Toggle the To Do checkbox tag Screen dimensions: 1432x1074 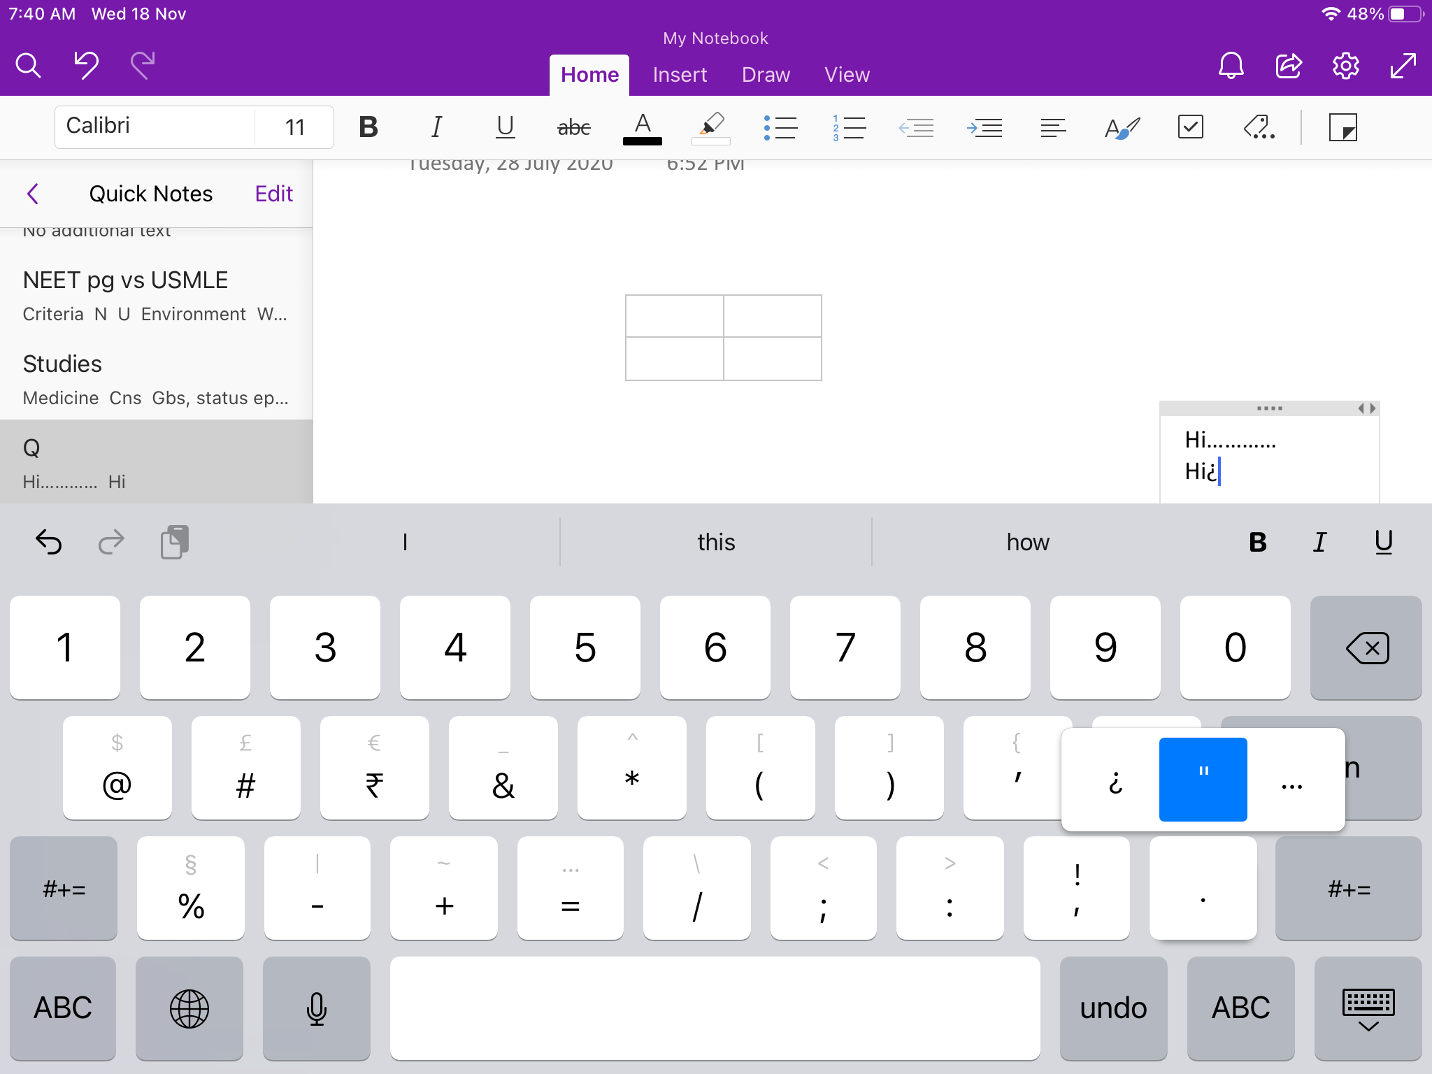(1190, 127)
